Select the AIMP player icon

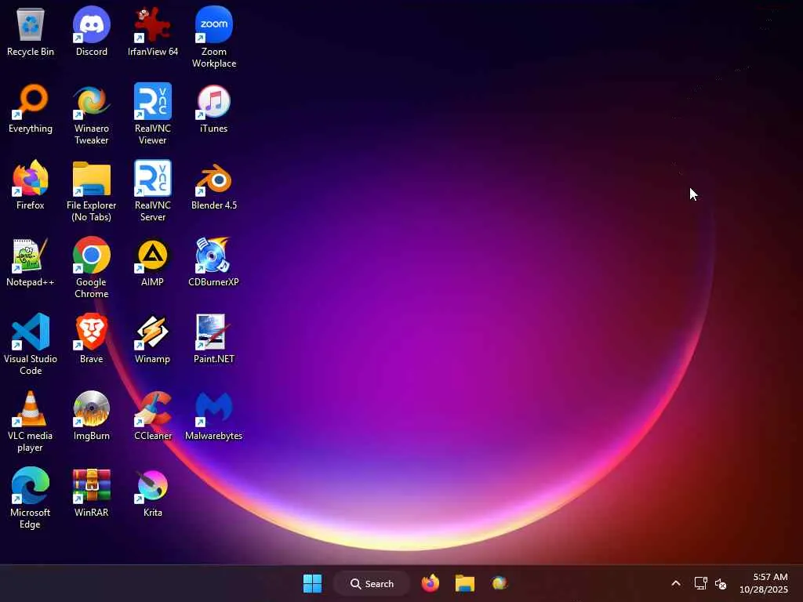[x=153, y=262]
